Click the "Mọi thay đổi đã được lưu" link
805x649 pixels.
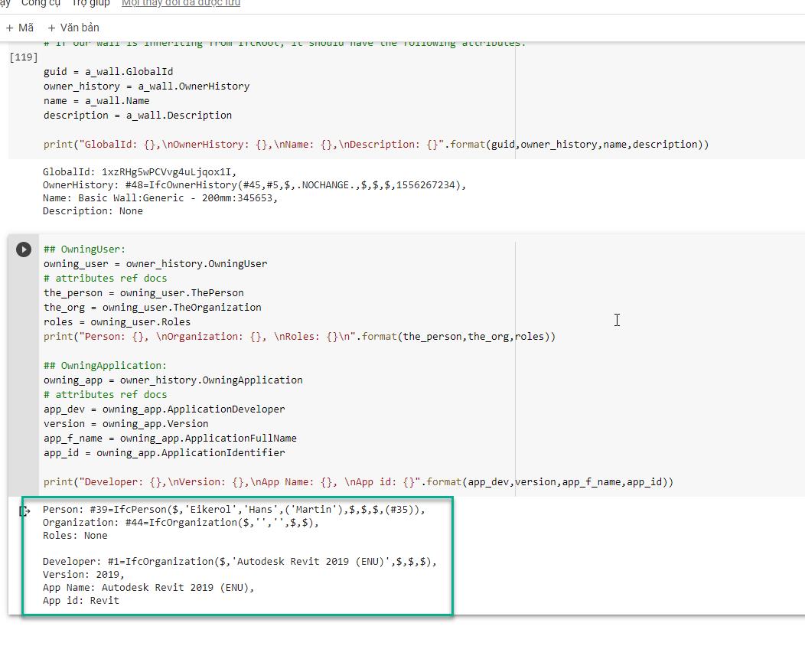point(181,3)
